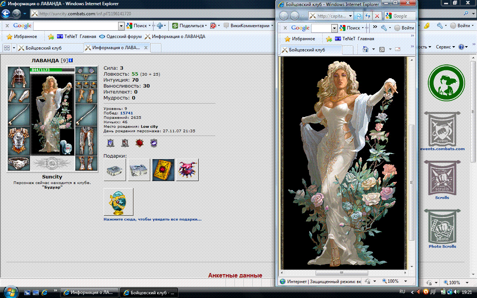Click Back button in Информация о ЛАВАНДА window
This screenshot has width=477, height=298.
[x=6, y=14]
